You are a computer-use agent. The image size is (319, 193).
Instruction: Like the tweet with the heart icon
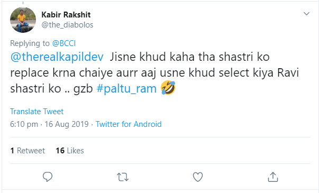point(198,177)
